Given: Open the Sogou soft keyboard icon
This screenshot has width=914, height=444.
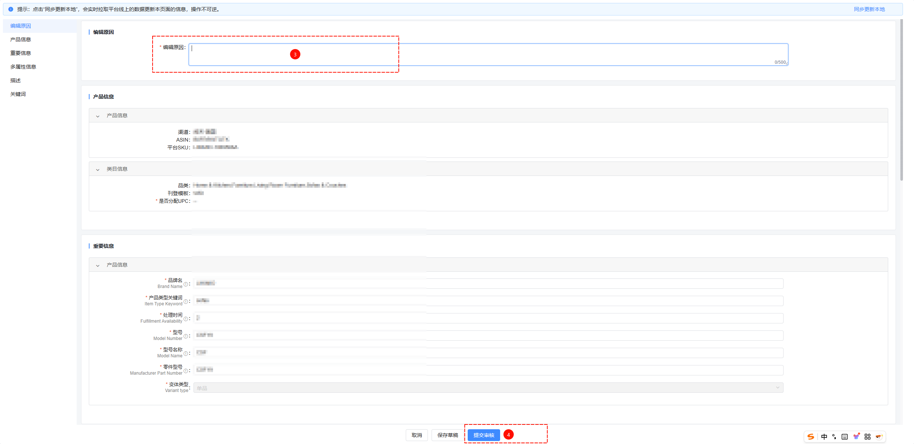Looking at the screenshot, I should click(845, 437).
